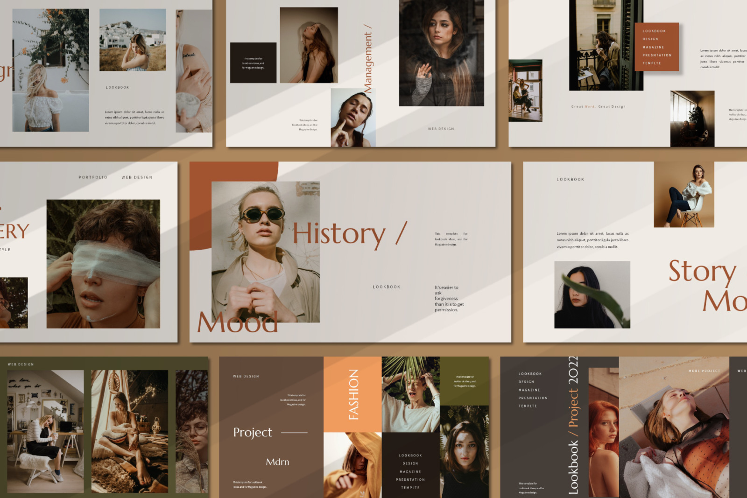Select the photo of the woman sitting at a desk
The width and height of the screenshot is (747, 498).
click(45, 431)
